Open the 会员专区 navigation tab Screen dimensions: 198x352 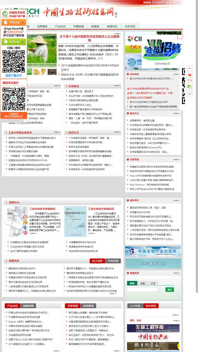point(130,27)
